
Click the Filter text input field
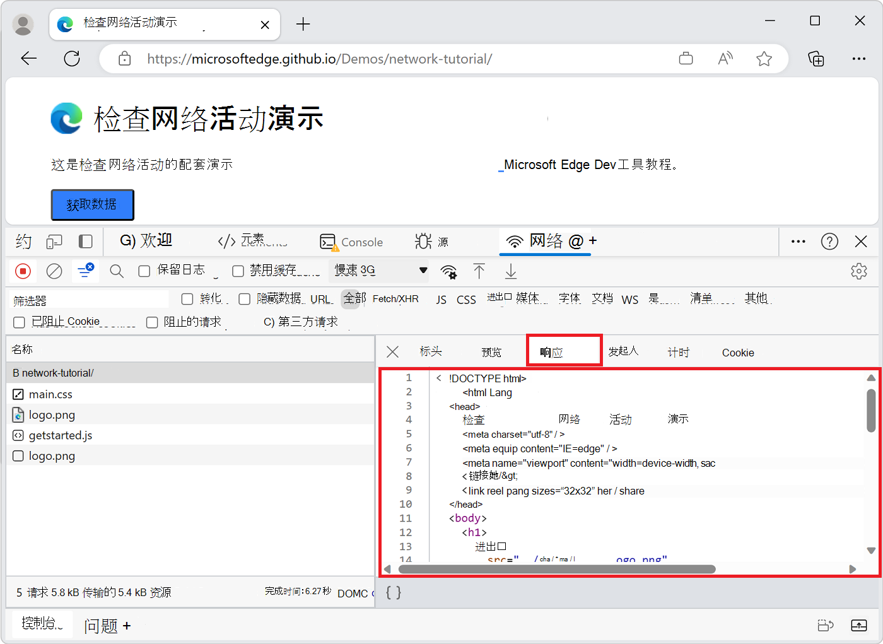click(90, 300)
